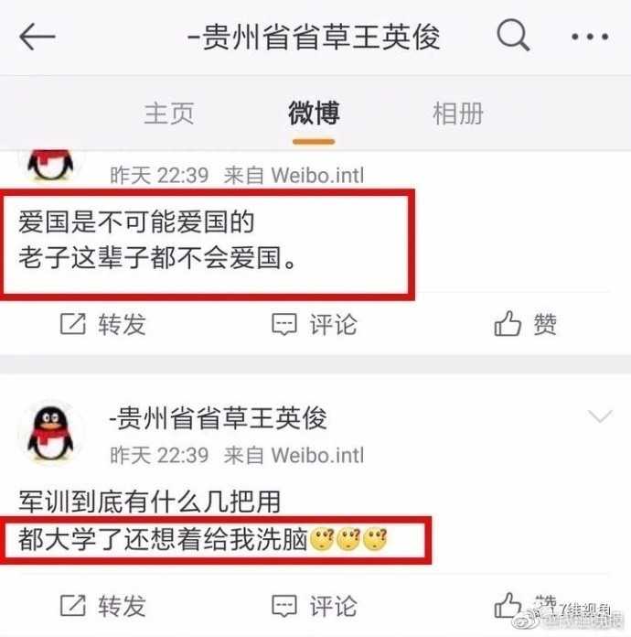Open the 相册 tab
This screenshot has height=637, width=631.
click(458, 113)
